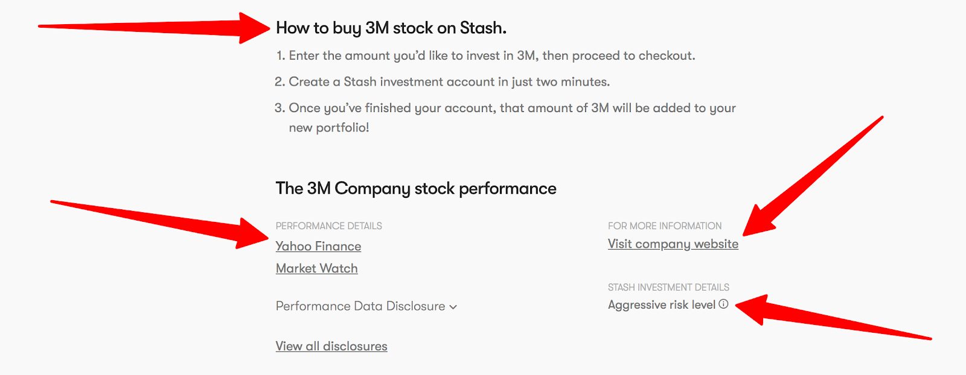The image size is (966, 375).
Task: Click the red arrow pointing at Yahoo Finance
Action: [160, 224]
